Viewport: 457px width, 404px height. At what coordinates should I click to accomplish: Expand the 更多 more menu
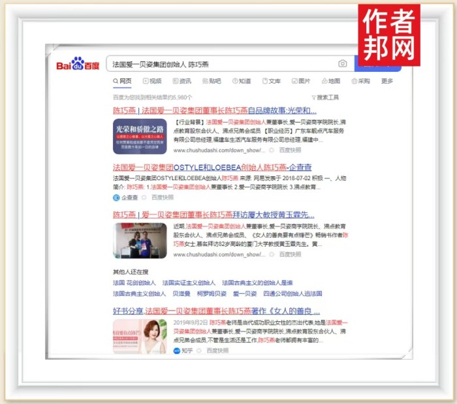[x=387, y=81]
